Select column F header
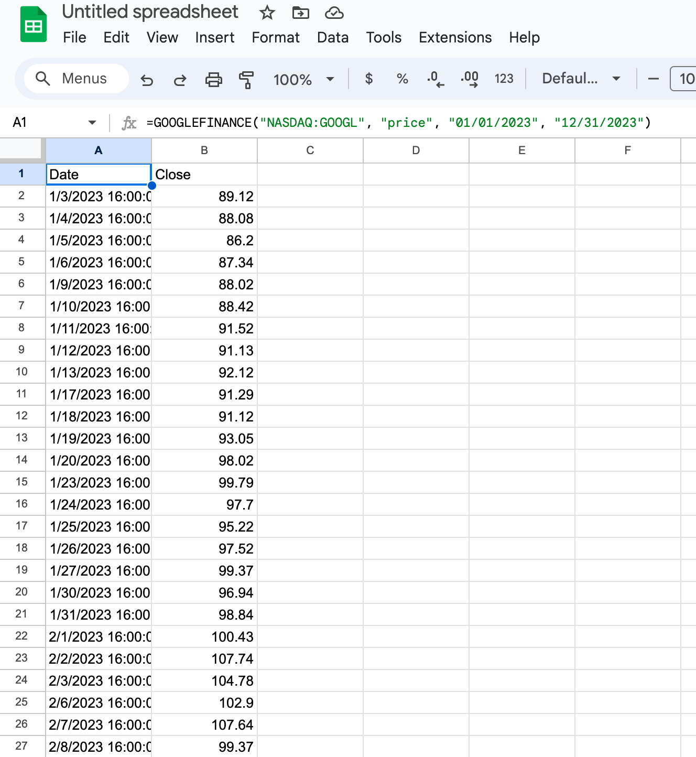 pos(628,150)
